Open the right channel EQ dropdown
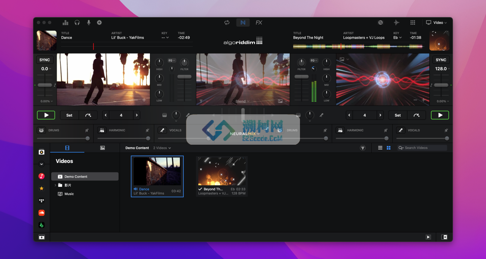The width and height of the screenshot is (486, 259). 314,60
